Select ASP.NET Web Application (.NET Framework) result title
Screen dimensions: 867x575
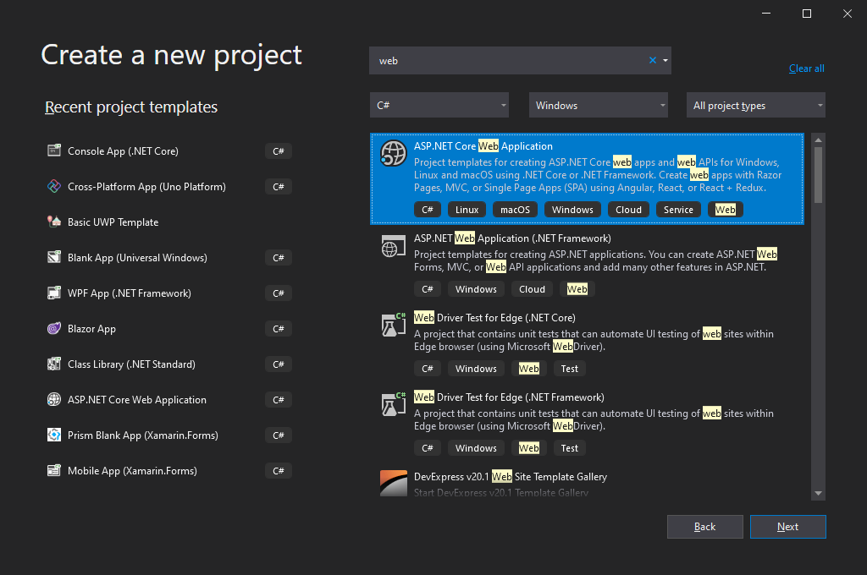pyautogui.click(x=512, y=238)
